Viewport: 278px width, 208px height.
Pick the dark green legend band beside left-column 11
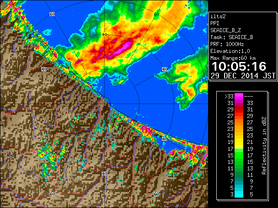coord(239,168)
